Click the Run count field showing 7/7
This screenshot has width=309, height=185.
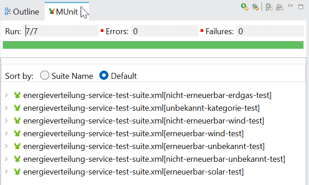point(61,31)
